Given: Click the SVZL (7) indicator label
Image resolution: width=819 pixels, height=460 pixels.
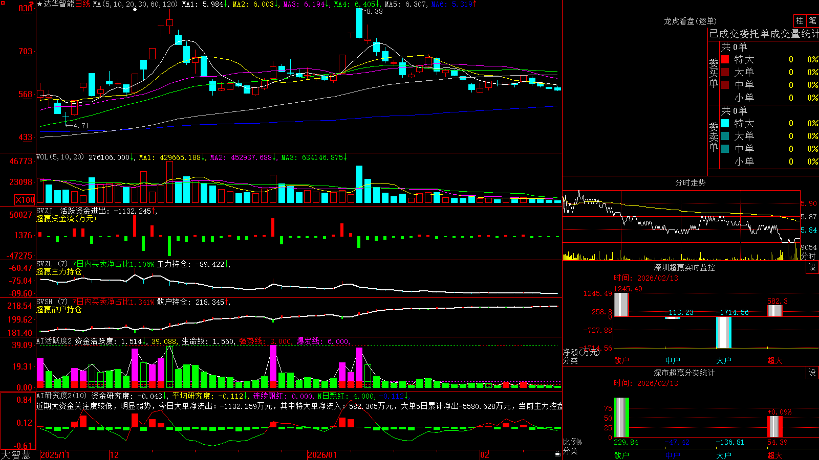Looking at the screenshot, I should coord(52,264).
